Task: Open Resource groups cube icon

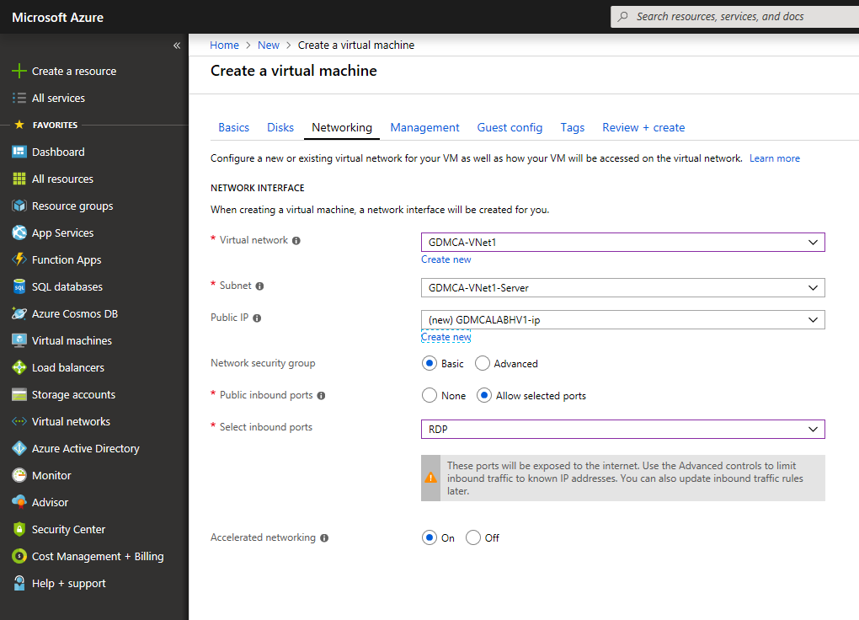Action: [19, 206]
